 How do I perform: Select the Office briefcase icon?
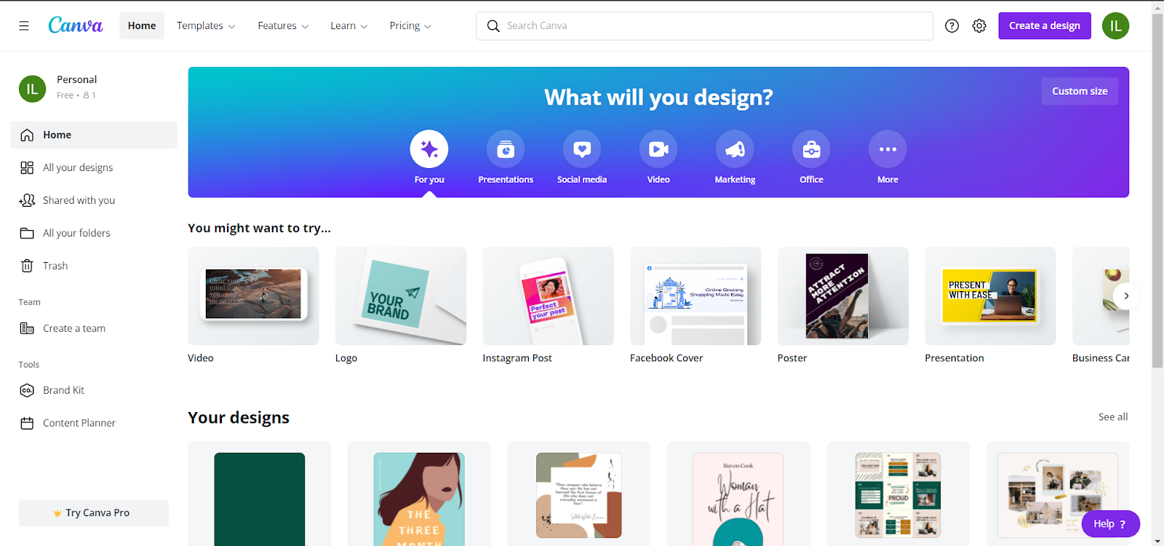pyautogui.click(x=811, y=149)
